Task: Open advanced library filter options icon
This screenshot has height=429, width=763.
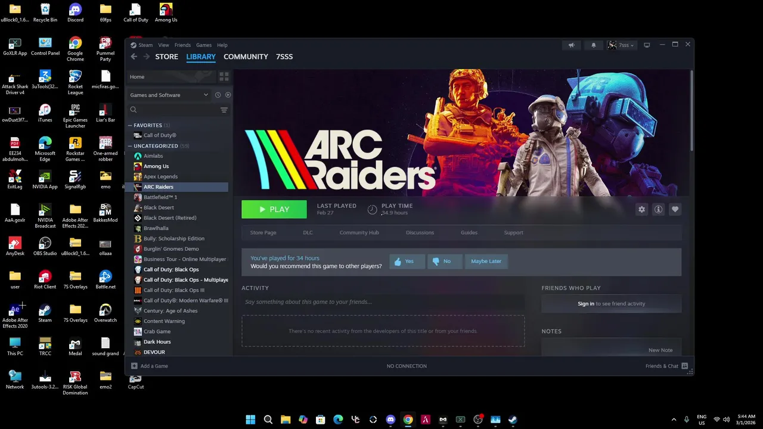Action: point(224,110)
